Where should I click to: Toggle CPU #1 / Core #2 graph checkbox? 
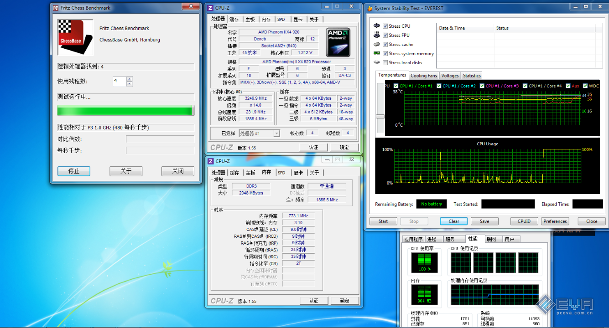(439, 86)
